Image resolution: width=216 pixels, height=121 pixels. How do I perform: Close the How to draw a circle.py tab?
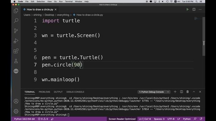tap(55, 9)
